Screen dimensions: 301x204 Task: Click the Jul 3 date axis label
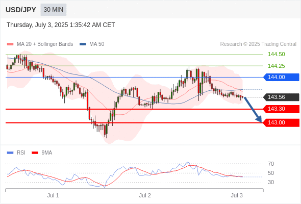(x=237, y=195)
